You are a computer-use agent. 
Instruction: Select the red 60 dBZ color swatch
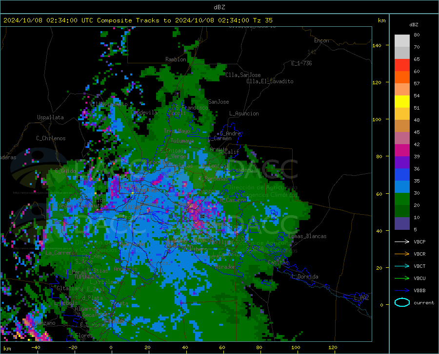402,65
